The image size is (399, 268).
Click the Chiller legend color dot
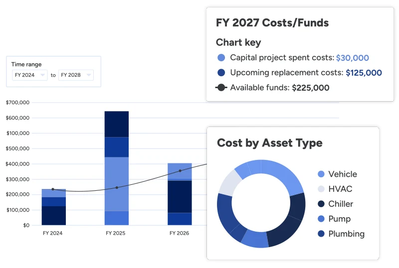tap(321, 204)
